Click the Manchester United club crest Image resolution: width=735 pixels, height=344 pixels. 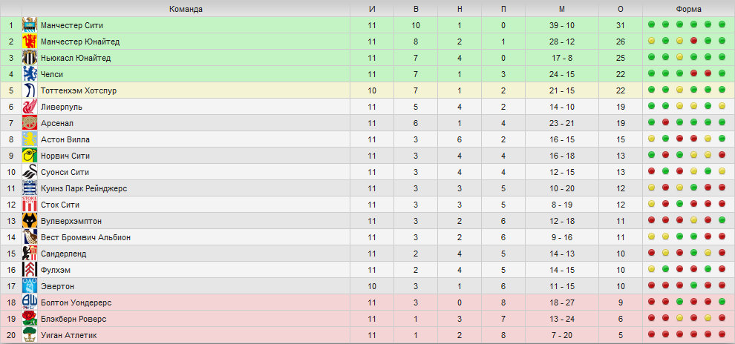coord(30,42)
